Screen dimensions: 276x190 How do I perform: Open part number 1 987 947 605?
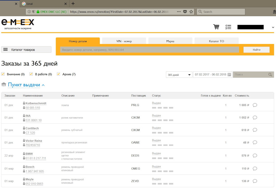(x=35, y=171)
